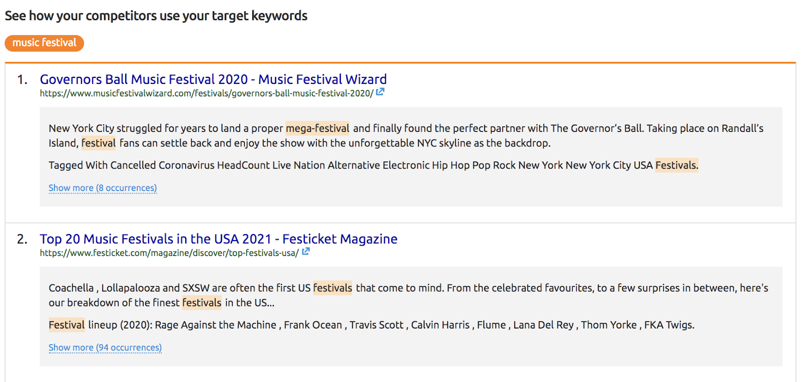The width and height of the screenshot is (801, 382).
Task: Click the external link icon beside the musicfestivalwizard.com URL
Action: (x=380, y=91)
